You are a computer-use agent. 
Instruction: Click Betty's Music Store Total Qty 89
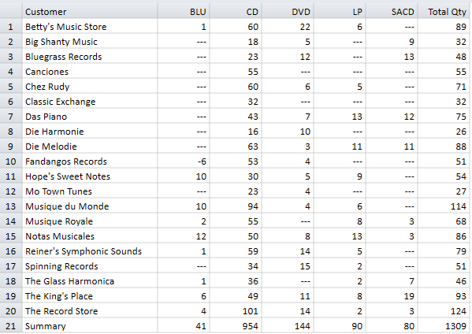[444, 27]
